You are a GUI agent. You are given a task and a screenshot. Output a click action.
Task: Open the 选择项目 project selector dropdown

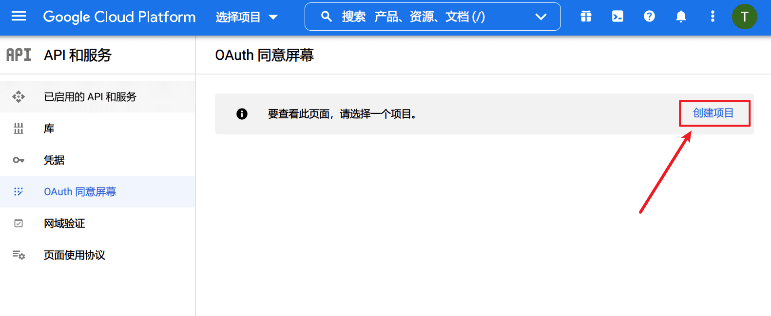(x=247, y=17)
